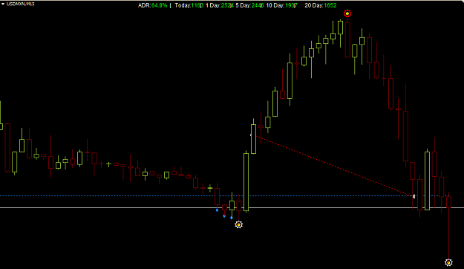The height and width of the screenshot is (269, 464).
Task: Select the white gear marker below the tall green candle
Action: [239, 224]
